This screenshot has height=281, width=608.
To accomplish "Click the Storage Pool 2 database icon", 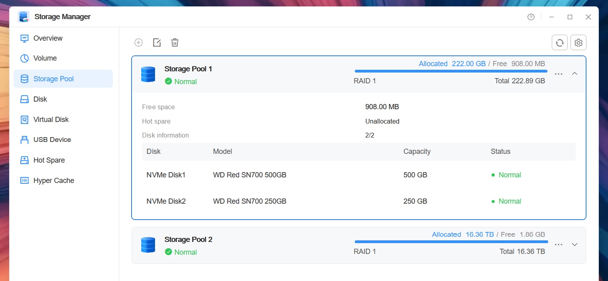I will tap(148, 245).
